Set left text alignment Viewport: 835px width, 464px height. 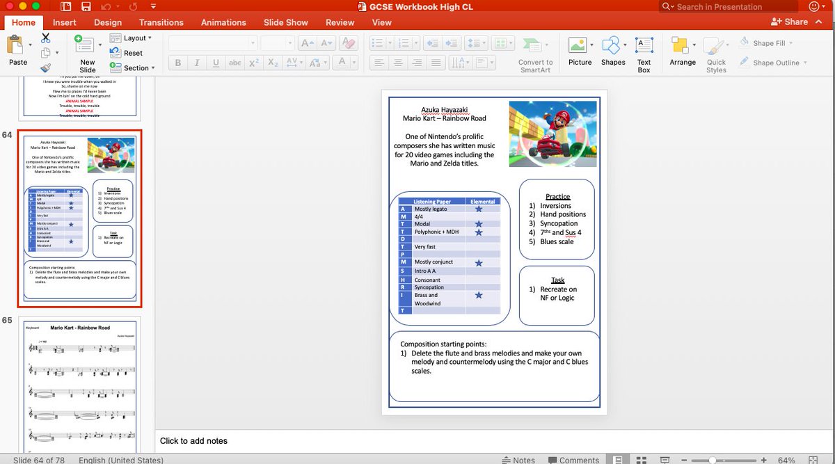click(x=379, y=63)
